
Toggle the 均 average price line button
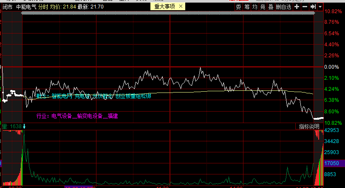point(255,7)
